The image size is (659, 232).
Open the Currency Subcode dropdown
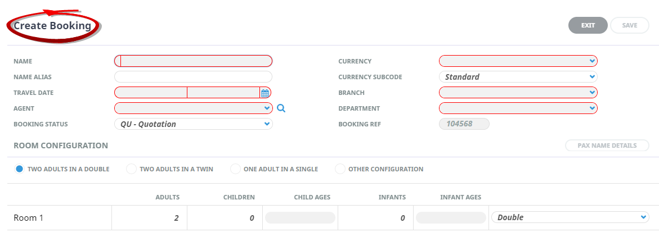(517, 77)
